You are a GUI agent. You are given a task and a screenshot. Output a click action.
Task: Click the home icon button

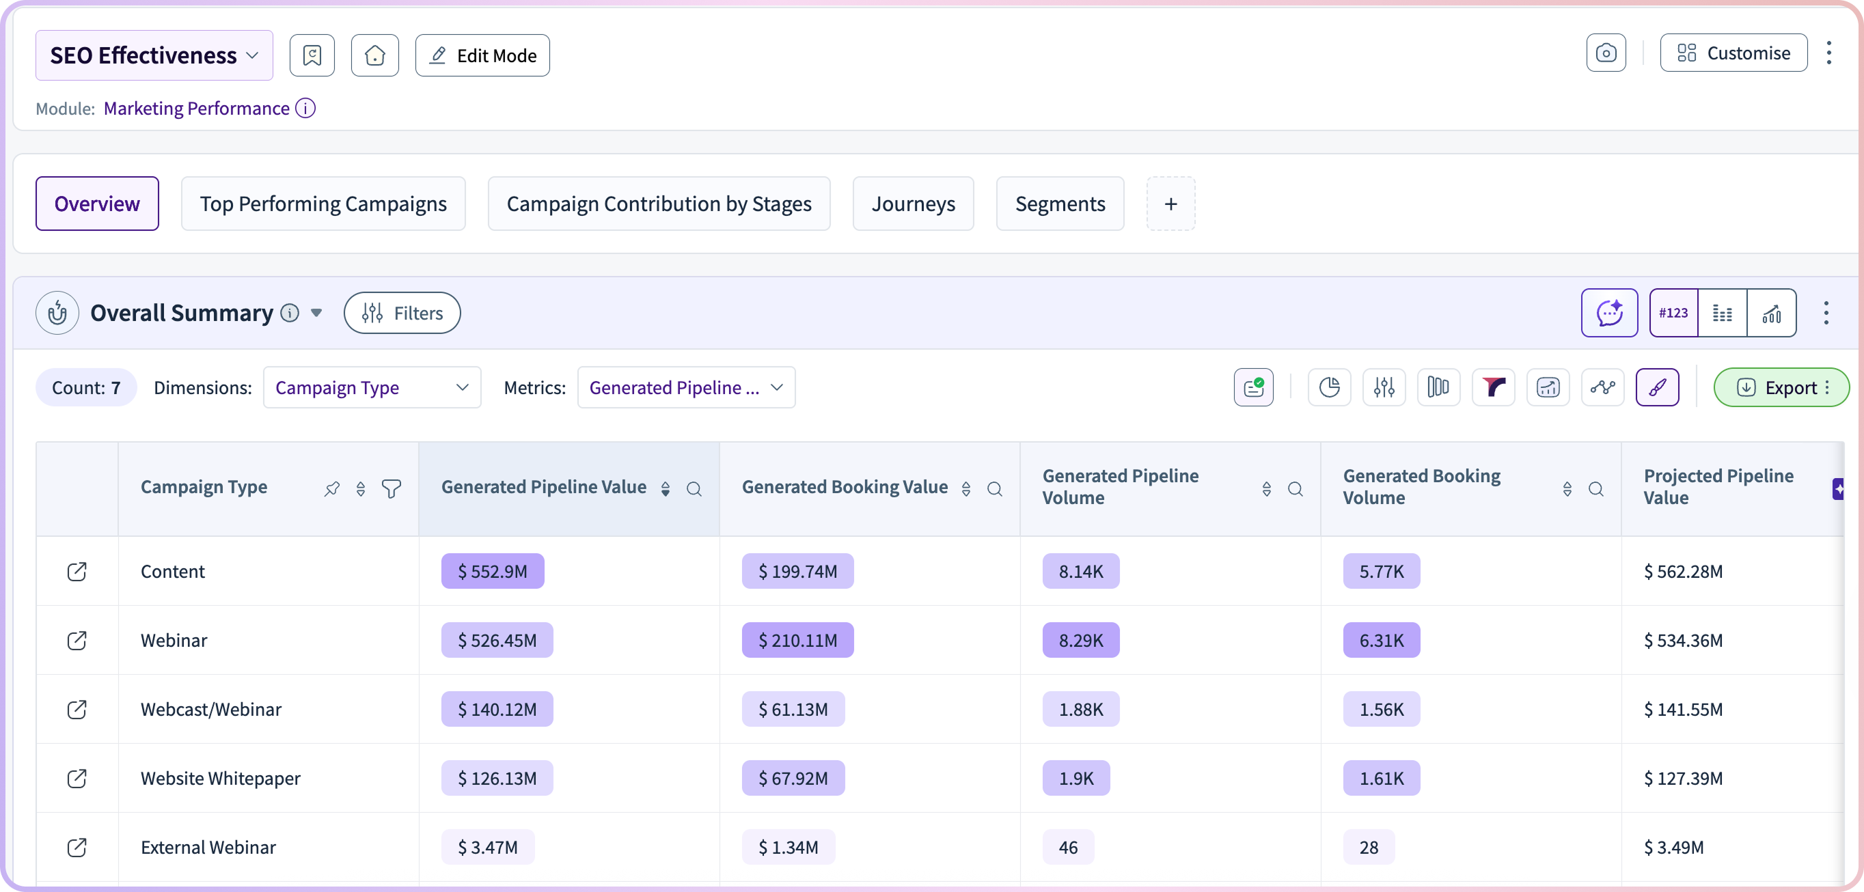374,56
